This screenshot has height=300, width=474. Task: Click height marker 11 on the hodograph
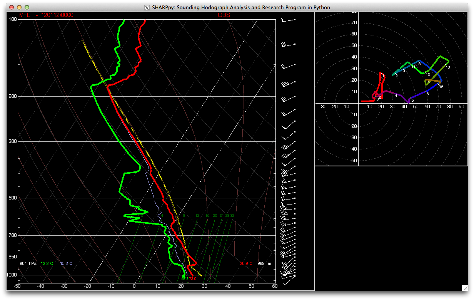[x=413, y=67]
